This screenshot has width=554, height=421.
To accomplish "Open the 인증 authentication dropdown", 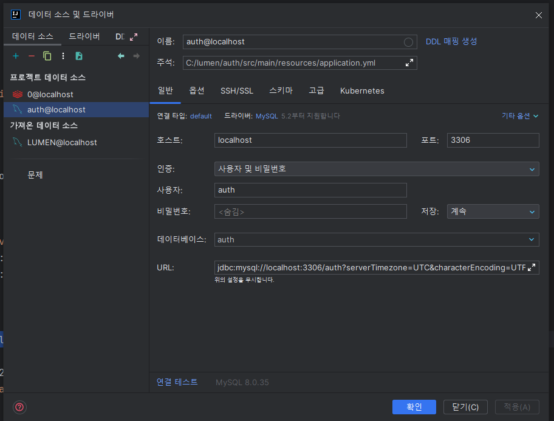I will pyautogui.click(x=377, y=169).
